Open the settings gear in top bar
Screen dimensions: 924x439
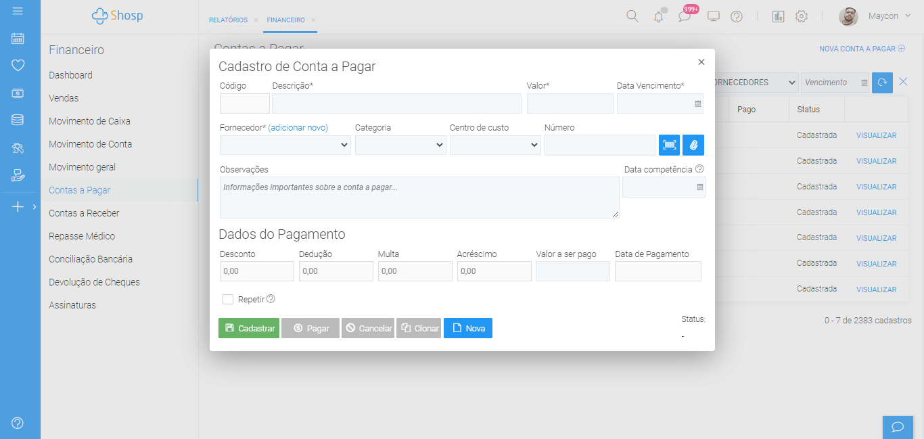point(802,16)
